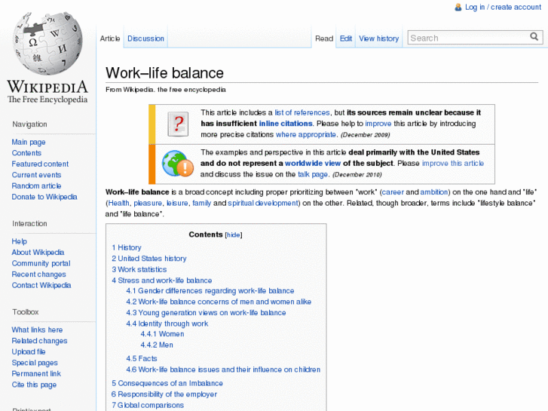Click Upload file link
Viewport: 548px width, 411px height.
29,351
